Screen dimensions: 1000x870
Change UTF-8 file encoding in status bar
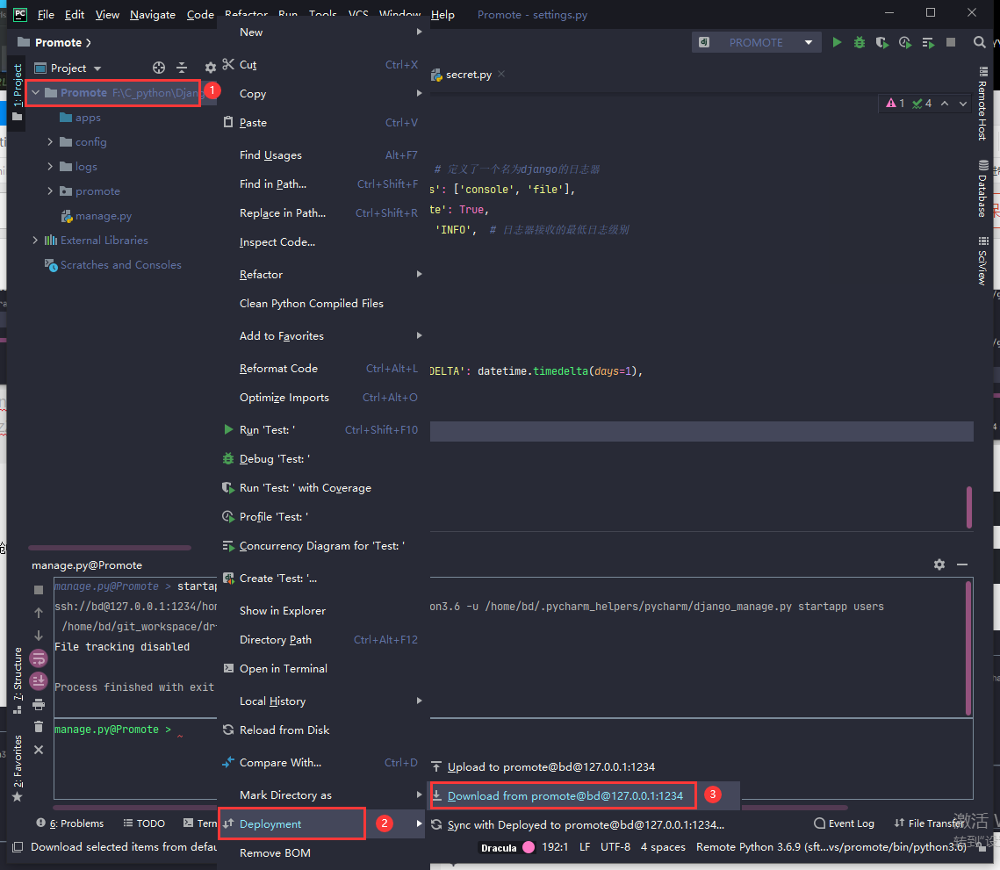(615, 847)
